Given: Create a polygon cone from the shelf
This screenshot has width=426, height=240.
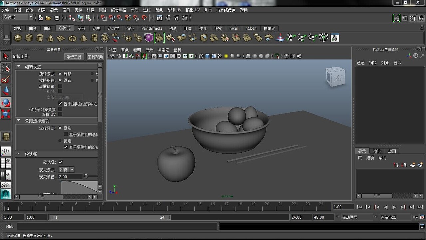Looking at the screenshot, I should (50, 38).
